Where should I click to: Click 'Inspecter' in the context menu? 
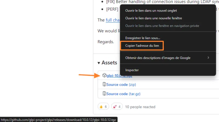click(x=132, y=70)
